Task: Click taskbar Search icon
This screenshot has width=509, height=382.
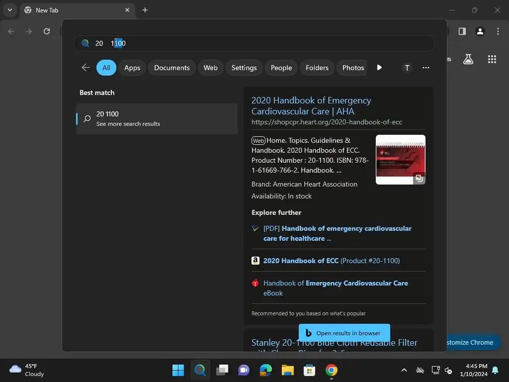Action: [x=200, y=370]
